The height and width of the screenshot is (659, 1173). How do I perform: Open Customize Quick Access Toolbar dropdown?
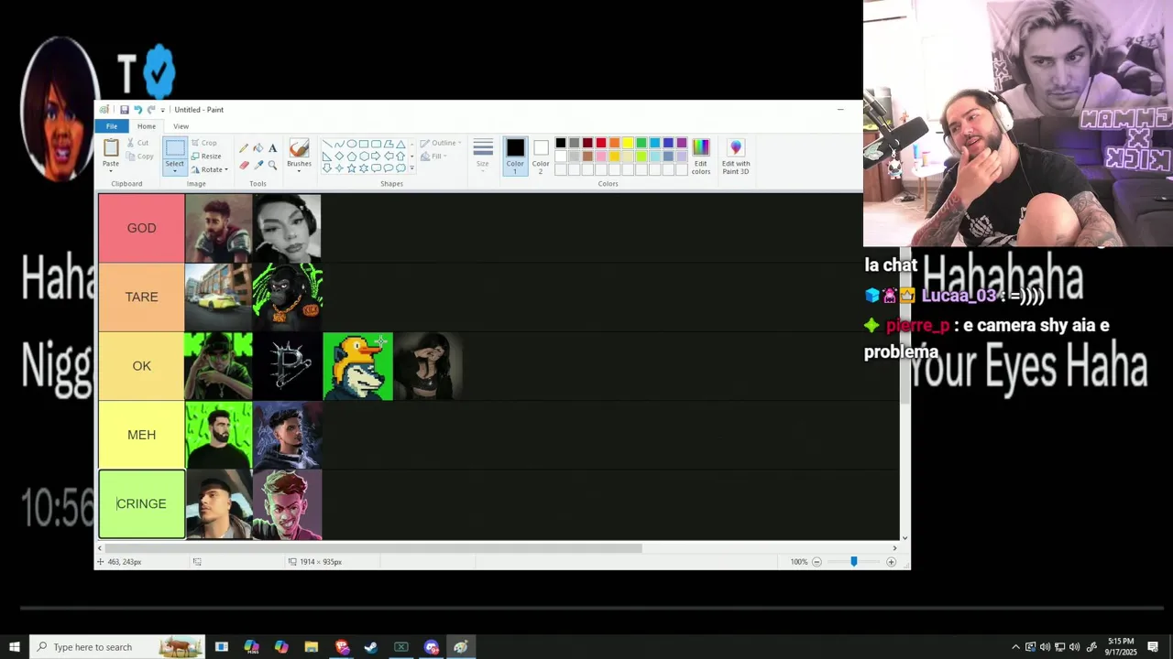click(163, 110)
